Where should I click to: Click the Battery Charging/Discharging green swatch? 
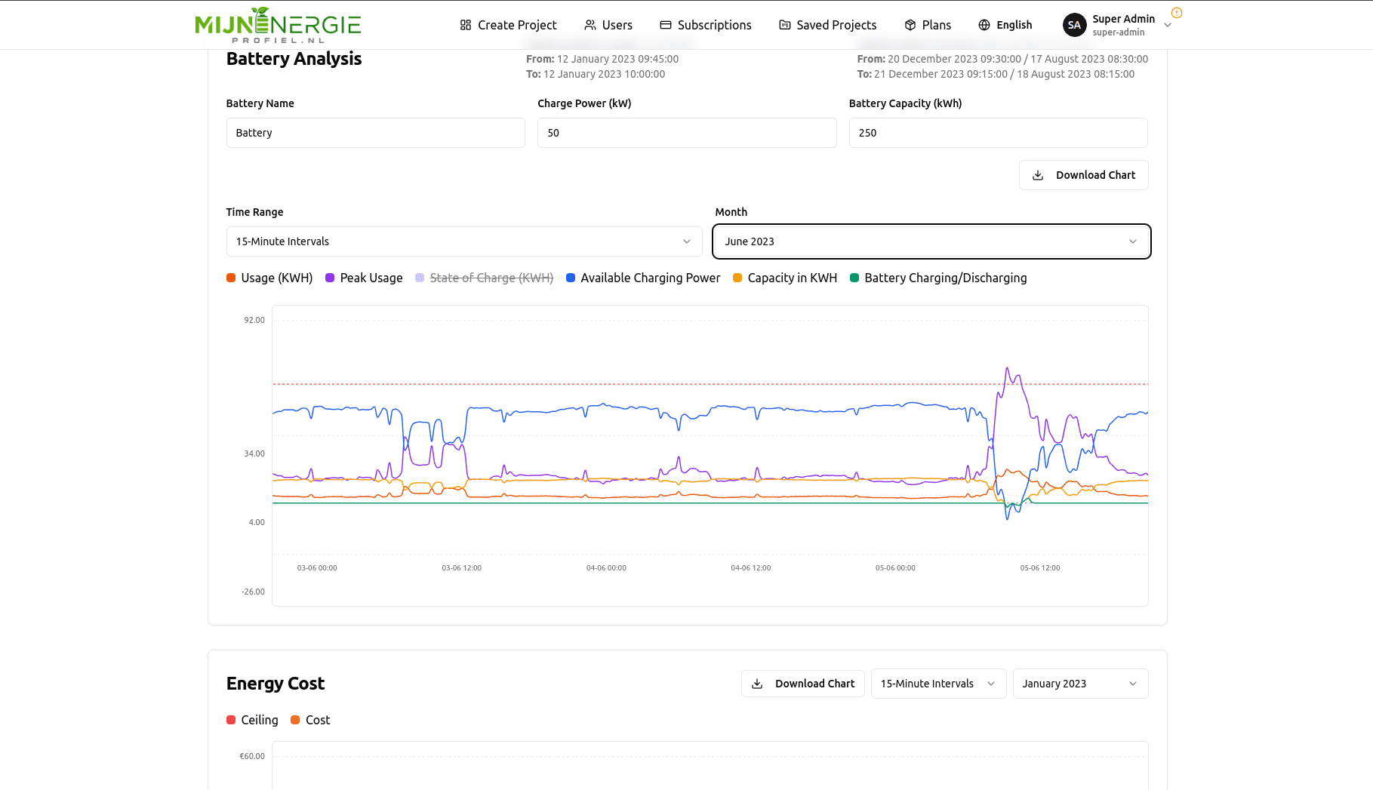pos(854,278)
